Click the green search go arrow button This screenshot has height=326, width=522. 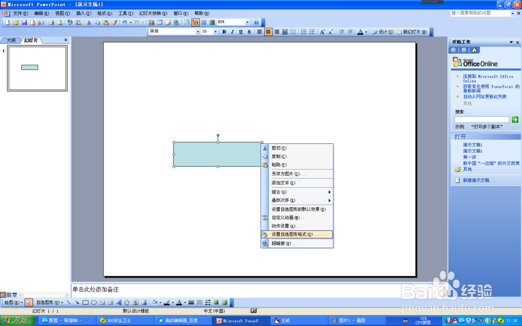click(x=515, y=119)
